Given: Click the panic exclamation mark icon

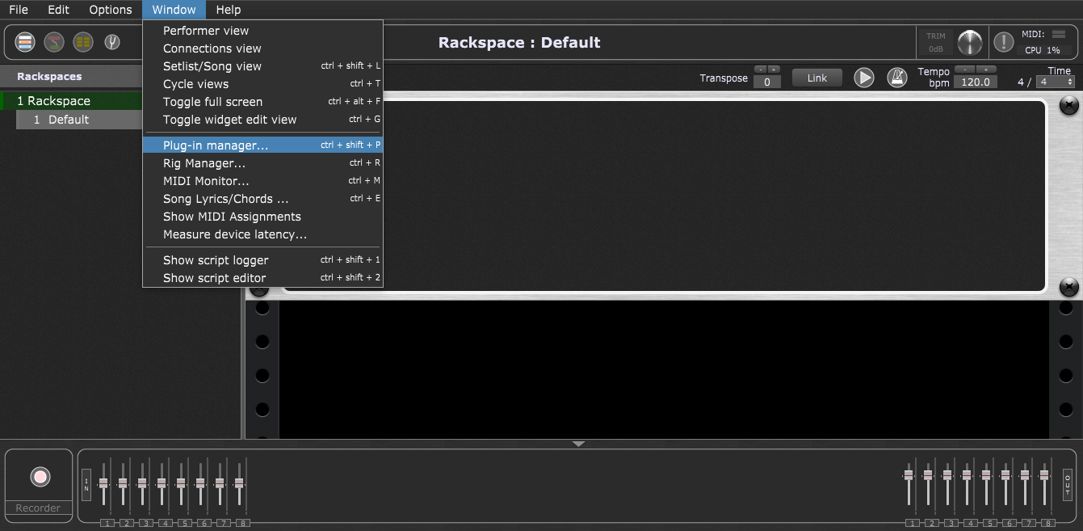Looking at the screenshot, I should [1004, 42].
